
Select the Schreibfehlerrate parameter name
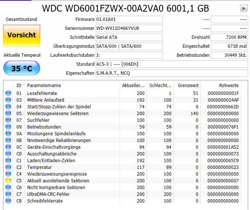pos(45,201)
